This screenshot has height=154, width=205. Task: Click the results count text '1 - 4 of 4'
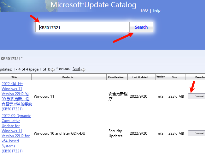tap(20, 69)
